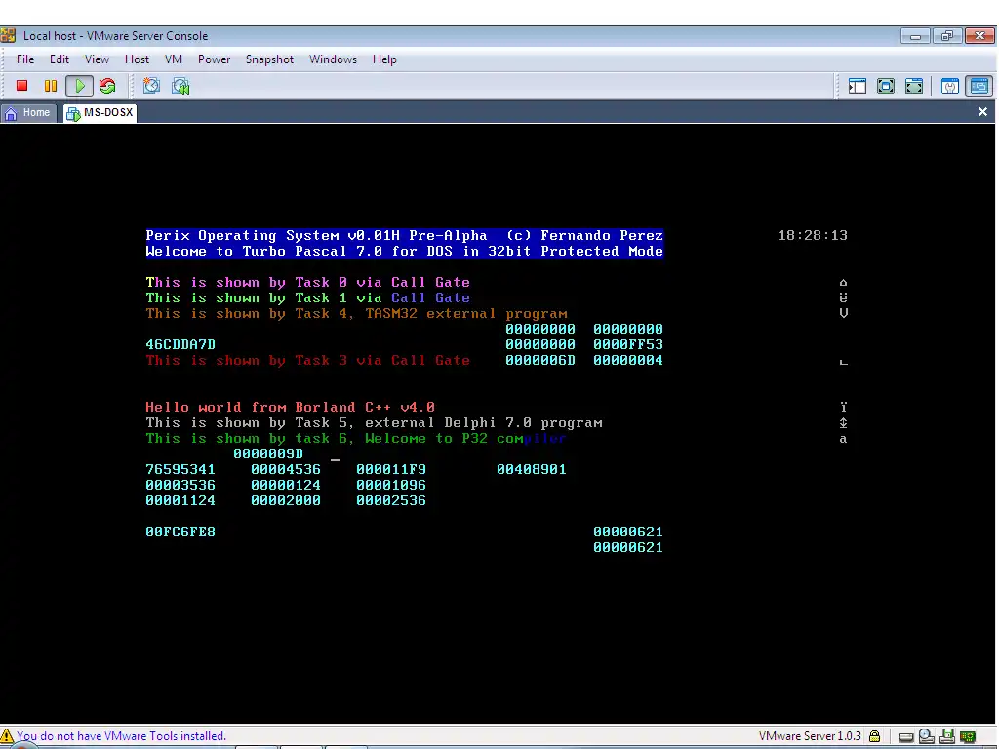Click the clock reading 18:28:13
Viewport: 999px width, 749px height.
pyautogui.click(x=813, y=236)
